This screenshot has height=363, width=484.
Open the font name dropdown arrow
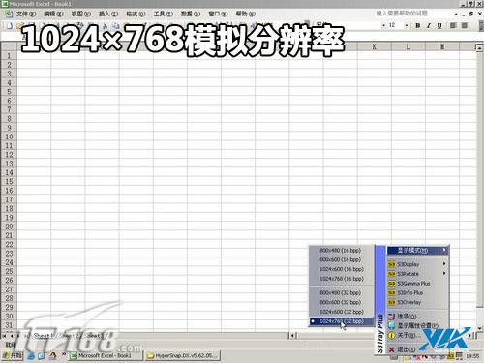(x=383, y=25)
